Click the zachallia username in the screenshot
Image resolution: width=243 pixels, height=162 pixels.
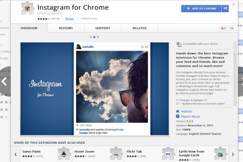[x=88, y=47]
